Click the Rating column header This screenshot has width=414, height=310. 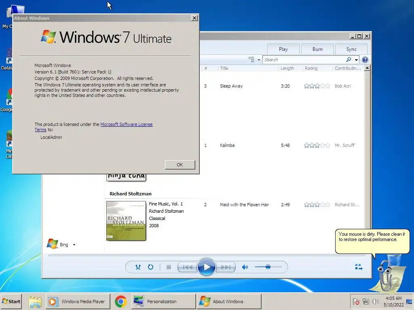(x=311, y=68)
